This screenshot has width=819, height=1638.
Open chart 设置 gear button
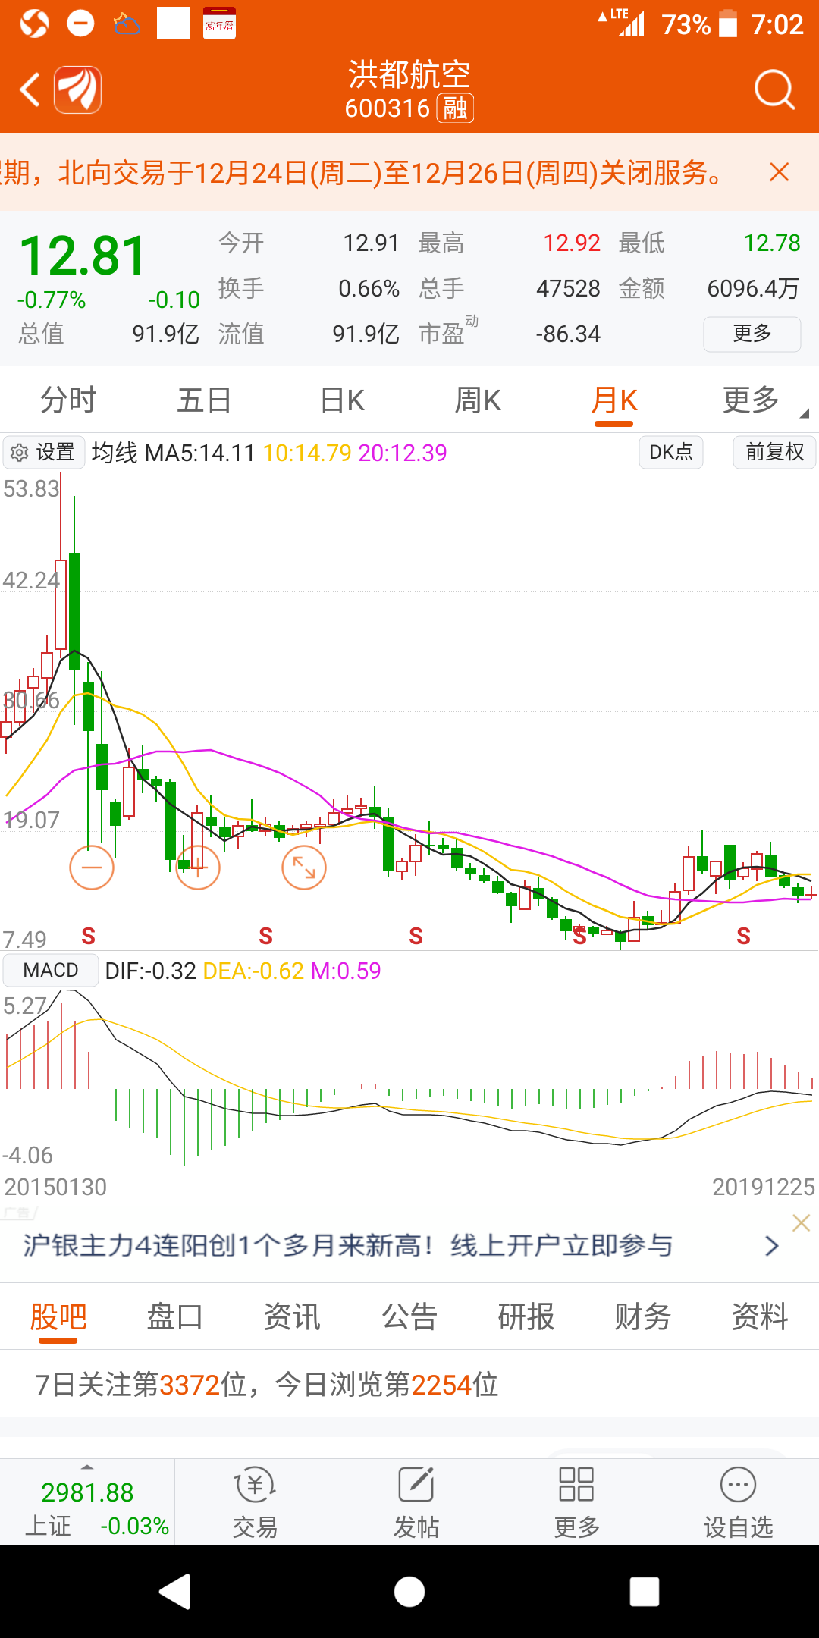(x=44, y=452)
